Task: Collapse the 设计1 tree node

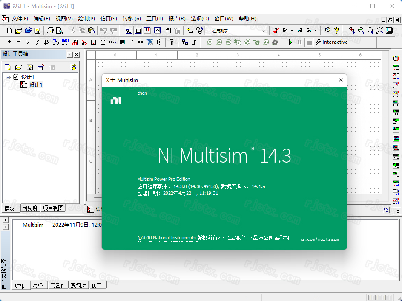Action: [8, 77]
